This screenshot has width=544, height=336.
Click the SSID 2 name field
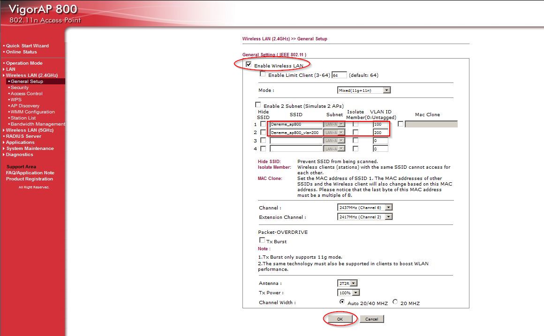pos(296,133)
